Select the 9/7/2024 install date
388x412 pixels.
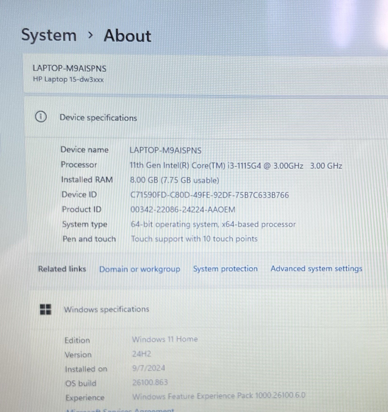pos(149,368)
